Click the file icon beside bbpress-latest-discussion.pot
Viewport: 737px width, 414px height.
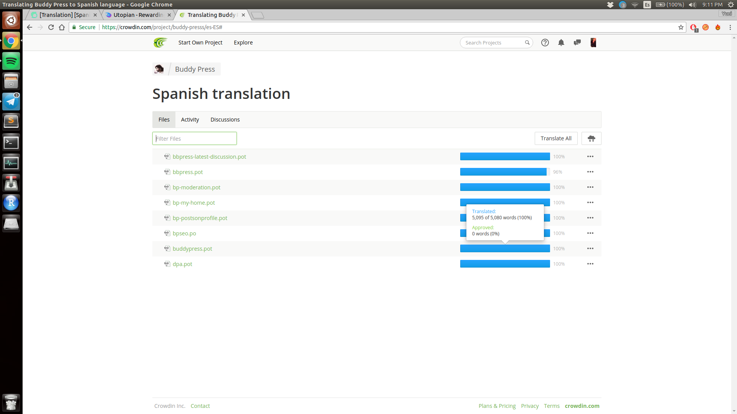[167, 156]
